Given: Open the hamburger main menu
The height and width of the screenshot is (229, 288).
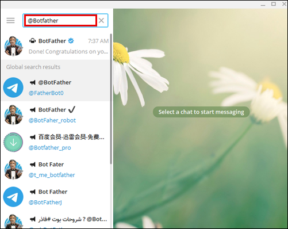Looking at the screenshot, I should (x=10, y=20).
